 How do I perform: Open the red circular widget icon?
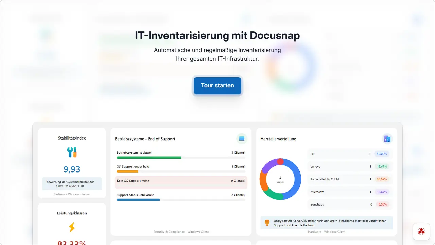[x=421, y=231]
